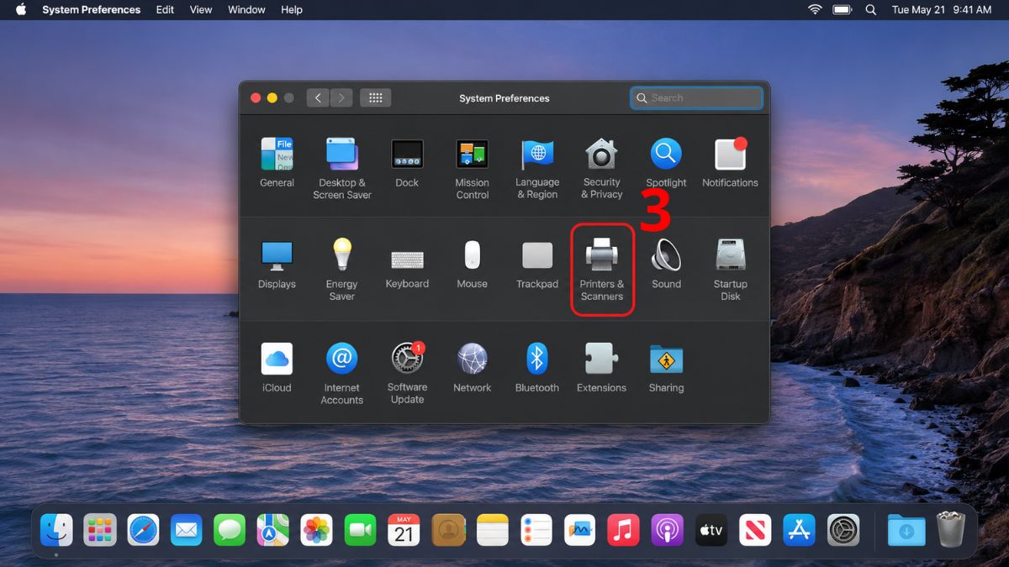Launch Safari from the Dock
This screenshot has height=567, width=1009.
coord(144,530)
